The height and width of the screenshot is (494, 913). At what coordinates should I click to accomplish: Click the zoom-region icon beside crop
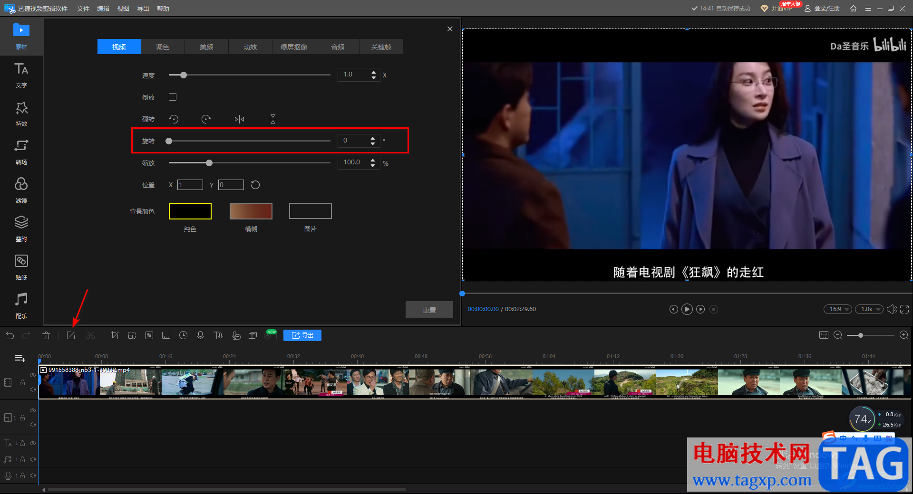click(x=132, y=335)
